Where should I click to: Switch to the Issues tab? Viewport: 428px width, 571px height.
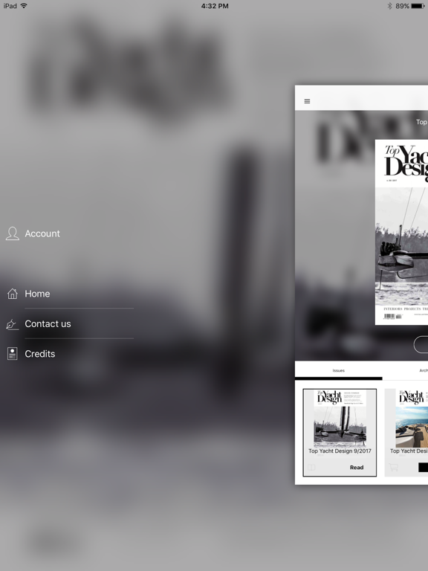[339, 370]
